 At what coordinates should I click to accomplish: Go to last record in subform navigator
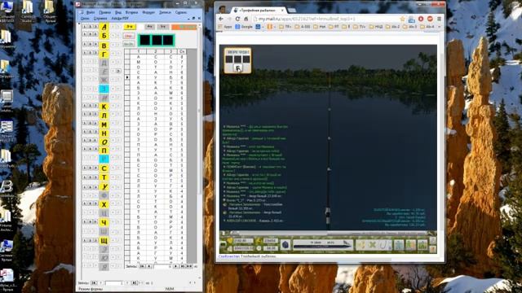183,266
